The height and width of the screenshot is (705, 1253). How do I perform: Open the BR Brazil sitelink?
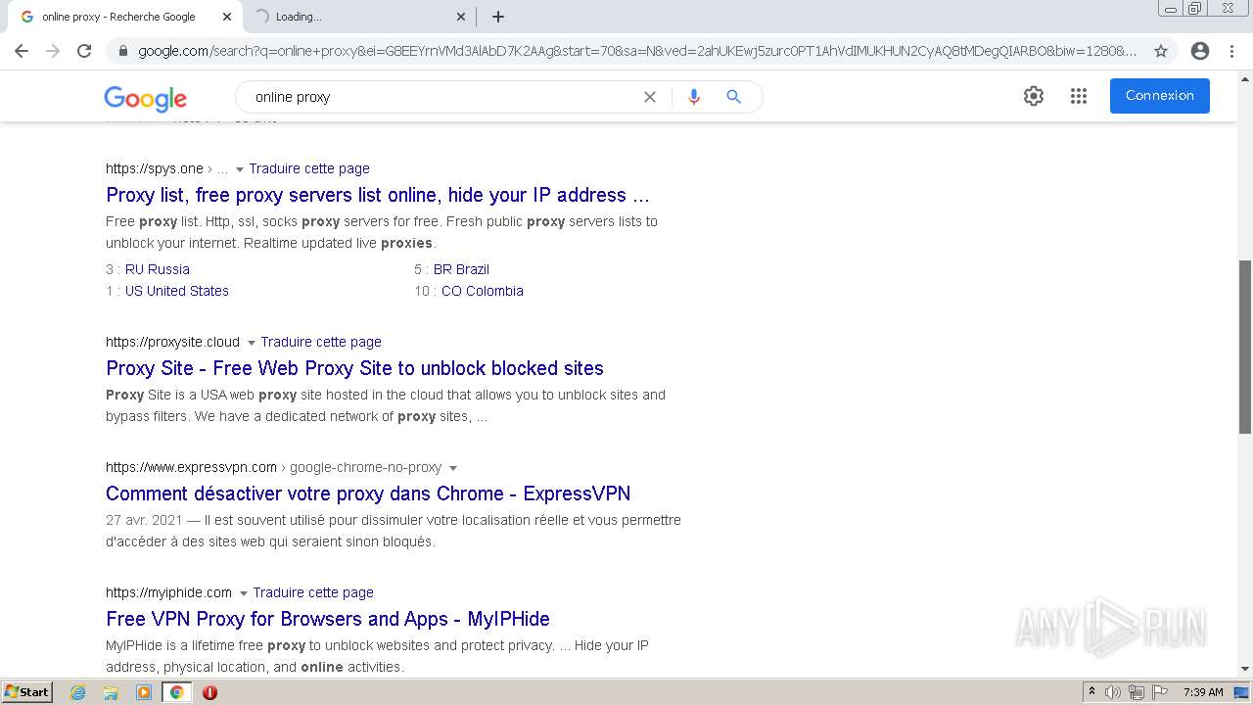[x=461, y=269]
